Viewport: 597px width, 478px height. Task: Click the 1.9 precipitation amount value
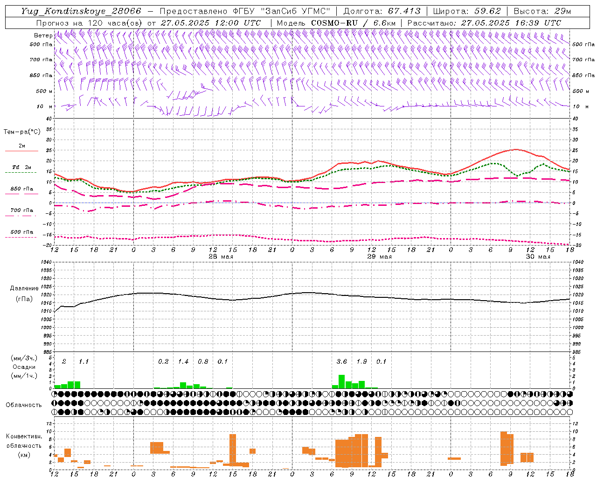361,362
